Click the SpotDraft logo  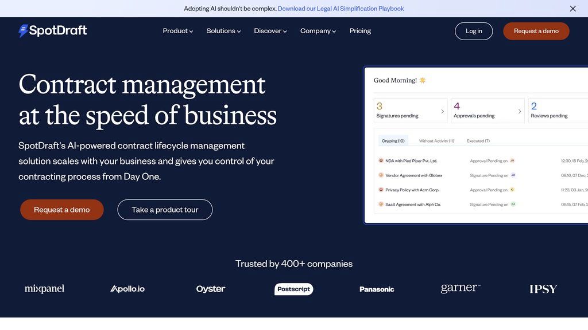52,31
